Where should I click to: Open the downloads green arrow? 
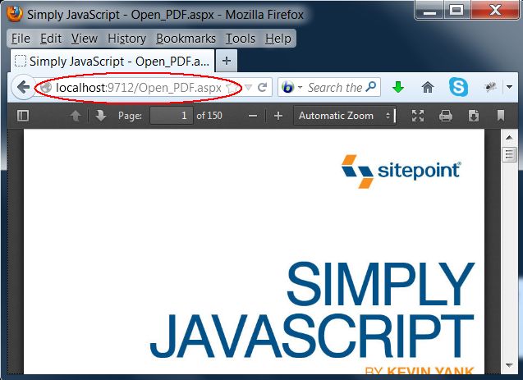(x=398, y=88)
